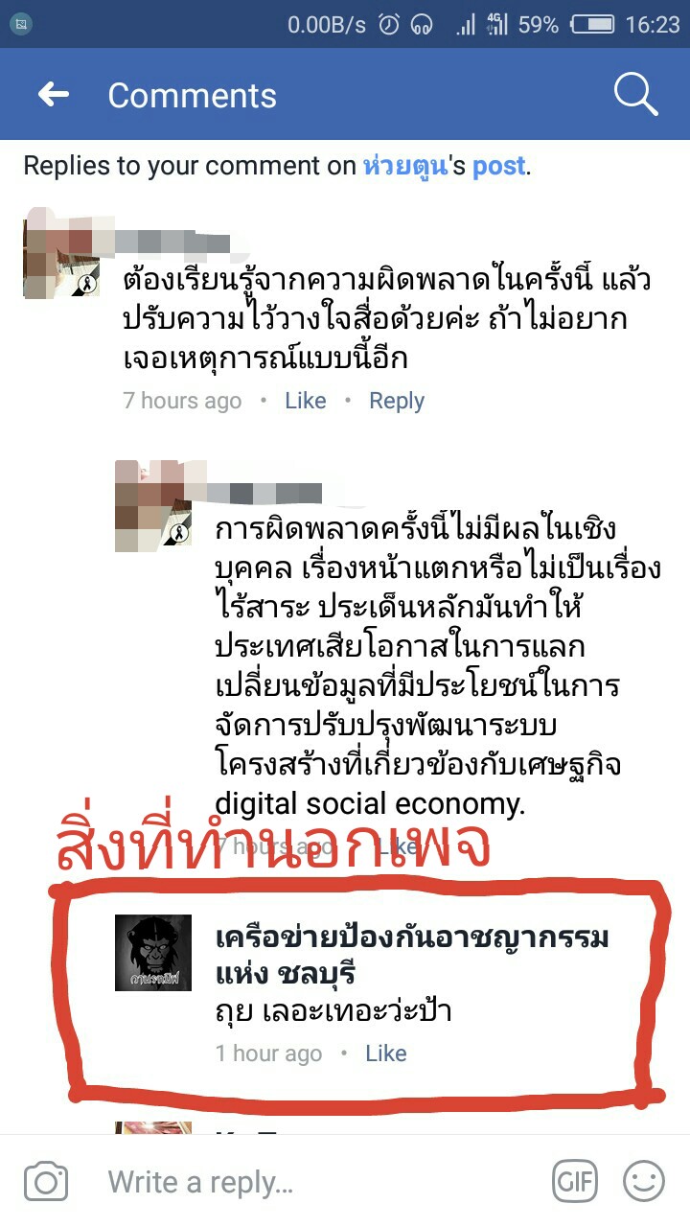Reply to the first comment
The width and height of the screenshot is (690, 1227).
click(x=397, y=401)
